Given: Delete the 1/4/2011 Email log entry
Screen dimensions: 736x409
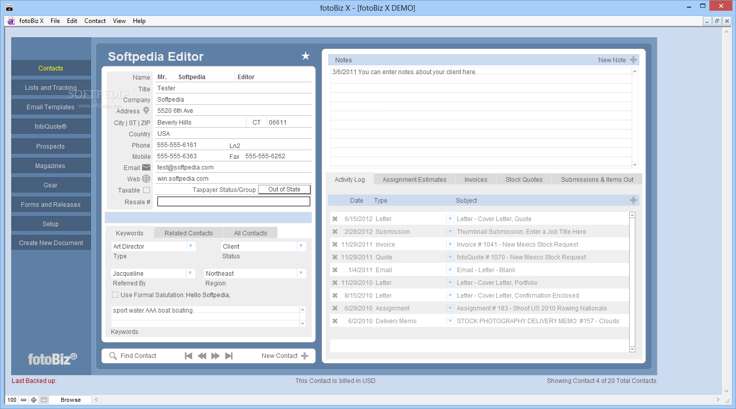Looking at the screenshot, I should 335,270.
